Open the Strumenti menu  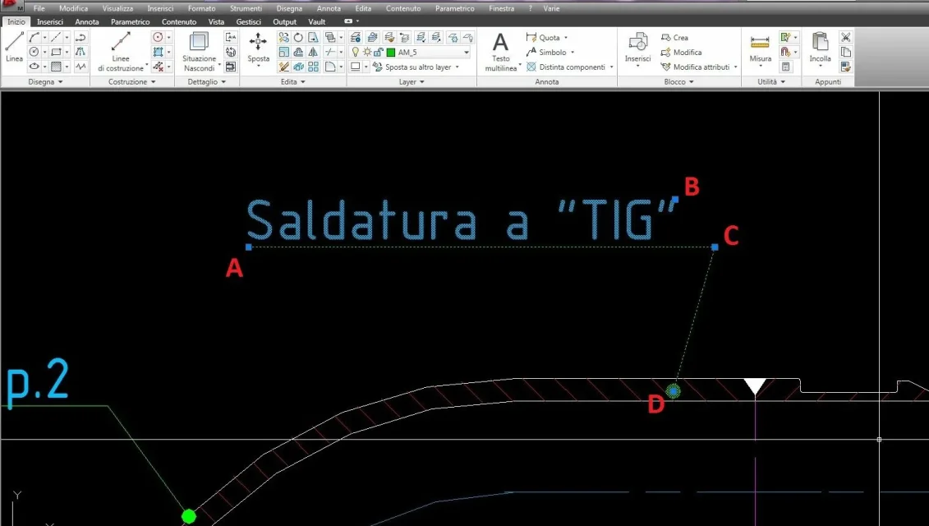click(x=246, y=8)
